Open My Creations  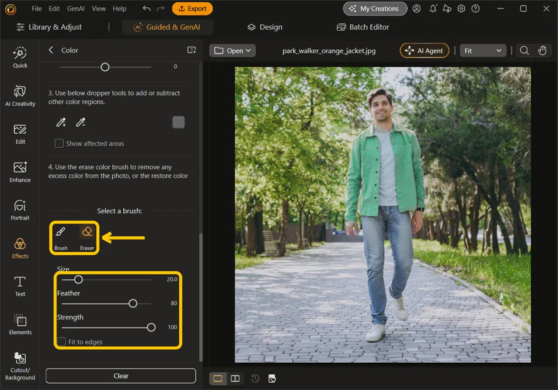(375, 8)
